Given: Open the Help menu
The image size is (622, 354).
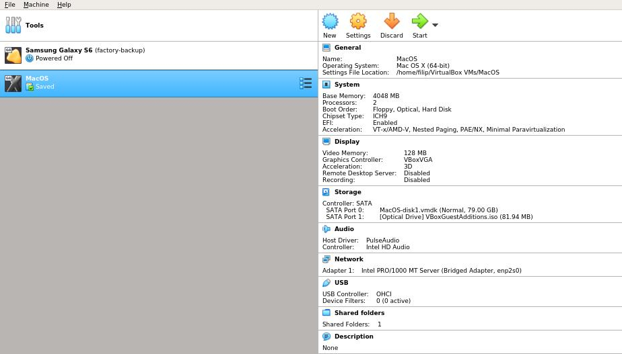Looking at the screenshot, I should [64, 5].
